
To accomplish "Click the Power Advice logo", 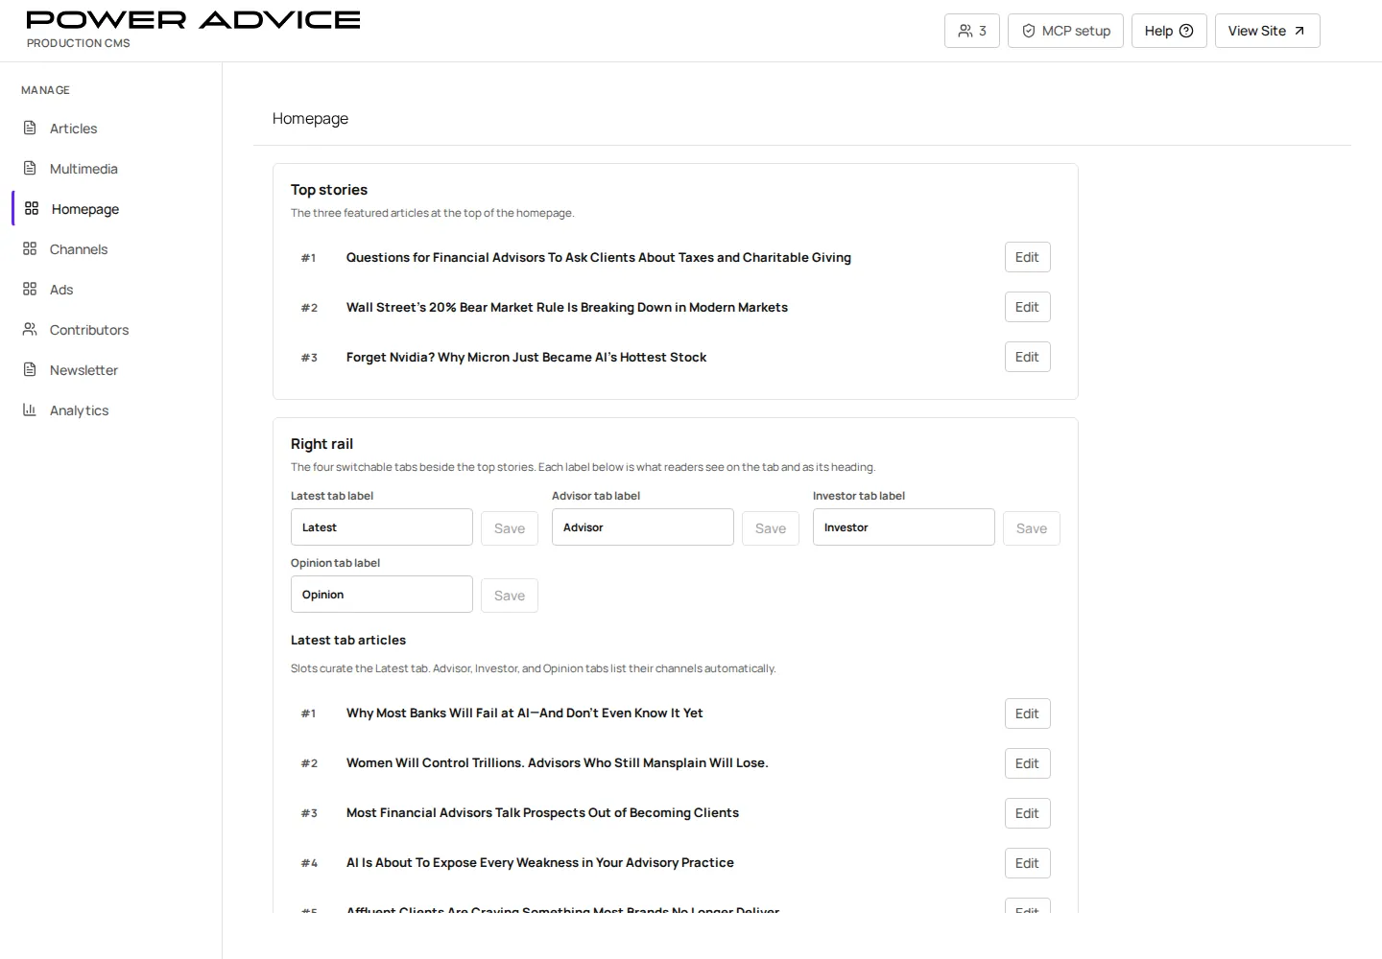I will pyautogui.click(x=193, y=20).
